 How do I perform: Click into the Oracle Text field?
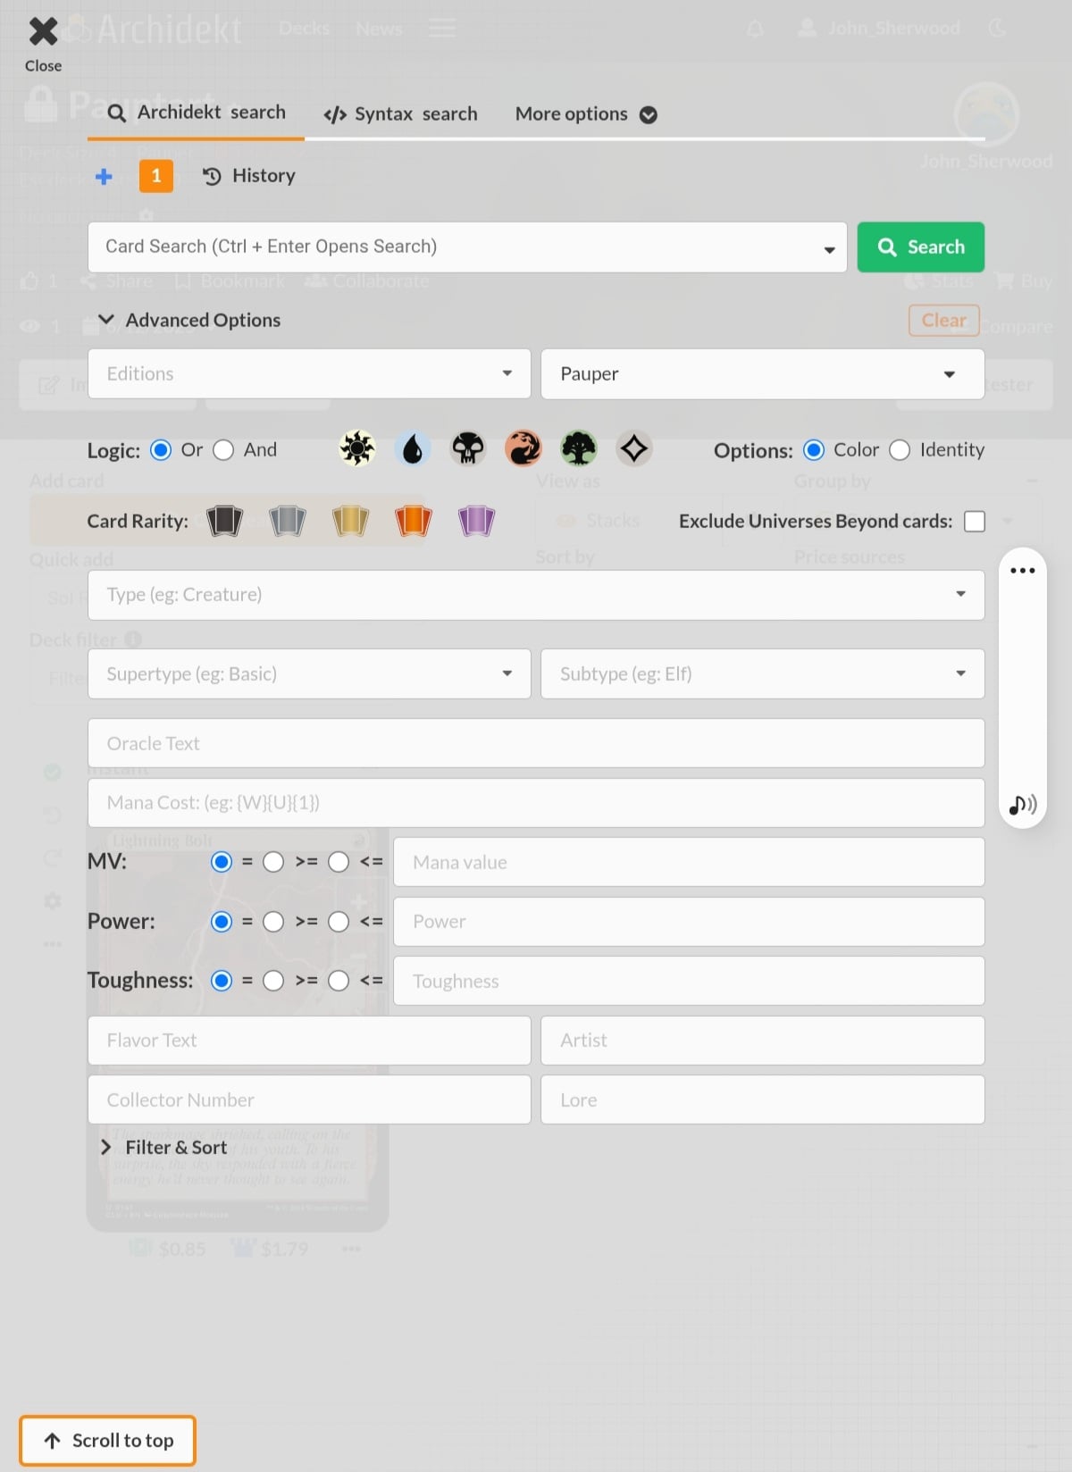[x=536, y=743]
